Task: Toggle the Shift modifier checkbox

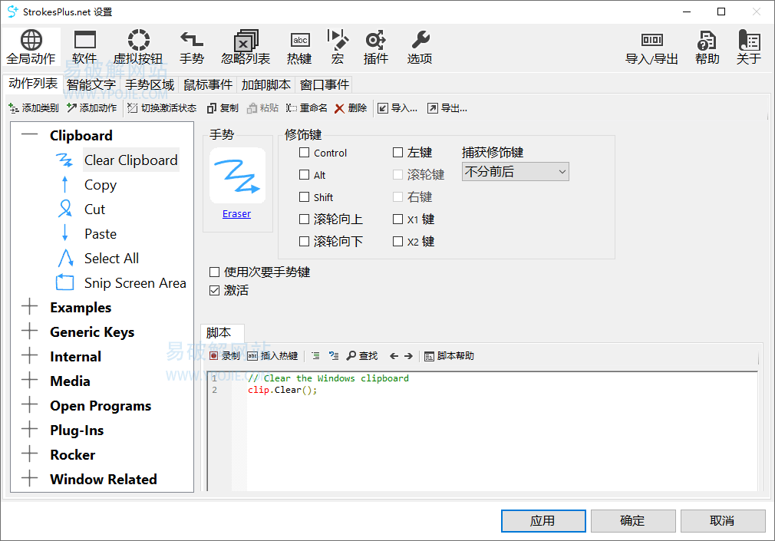Action: click(x=304, y=196)
